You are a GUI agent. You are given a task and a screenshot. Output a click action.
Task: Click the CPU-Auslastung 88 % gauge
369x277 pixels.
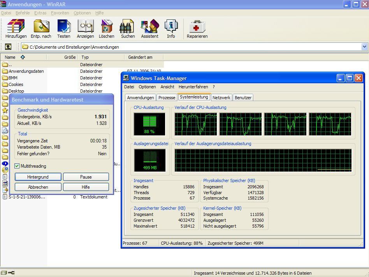pyautogui.click(x=149, y=124)
